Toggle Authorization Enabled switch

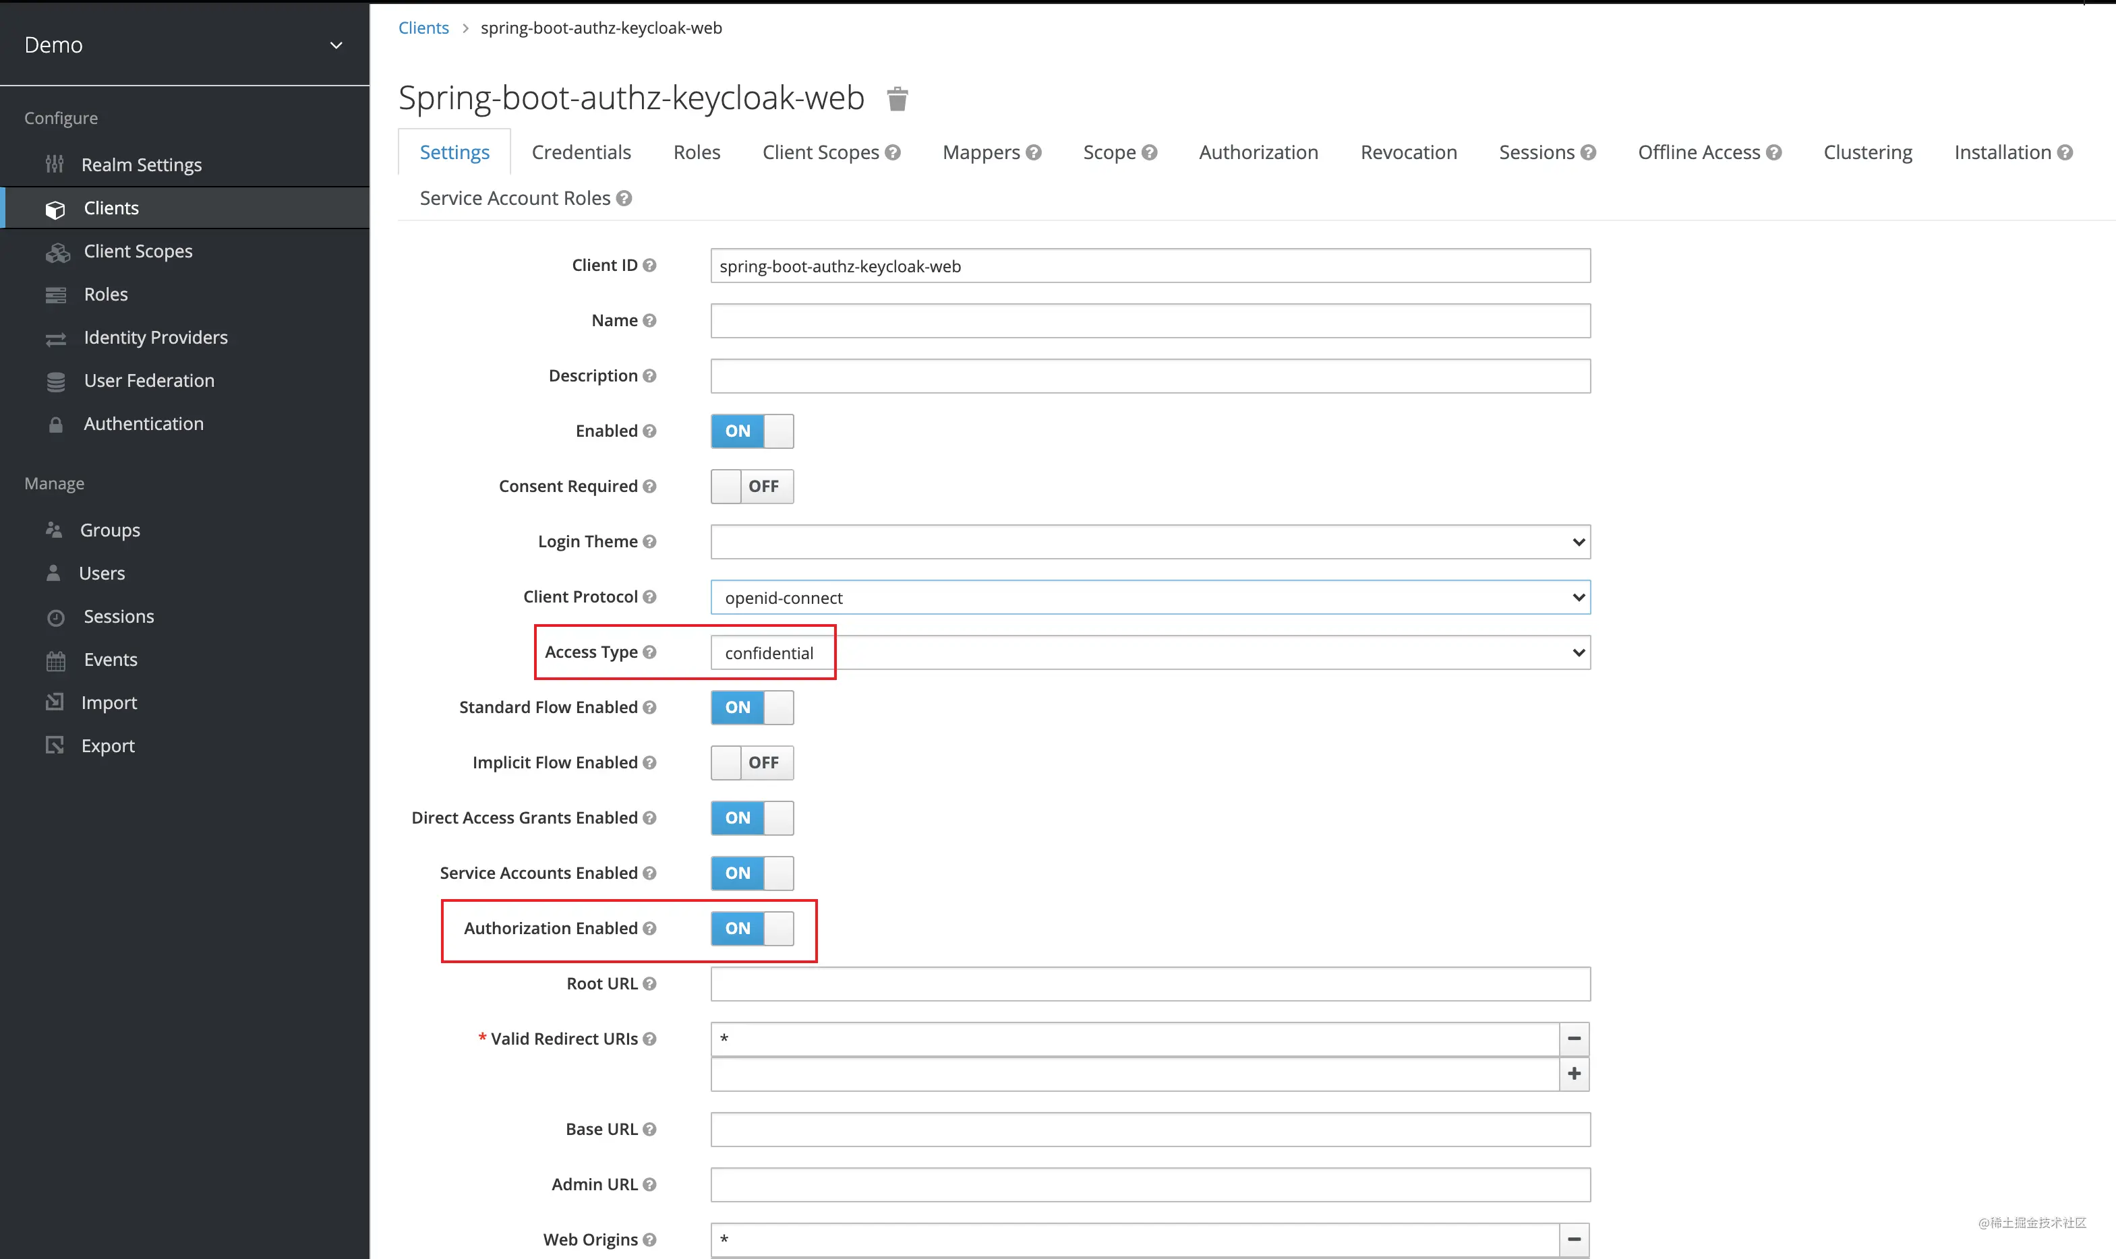coord(752,928)
